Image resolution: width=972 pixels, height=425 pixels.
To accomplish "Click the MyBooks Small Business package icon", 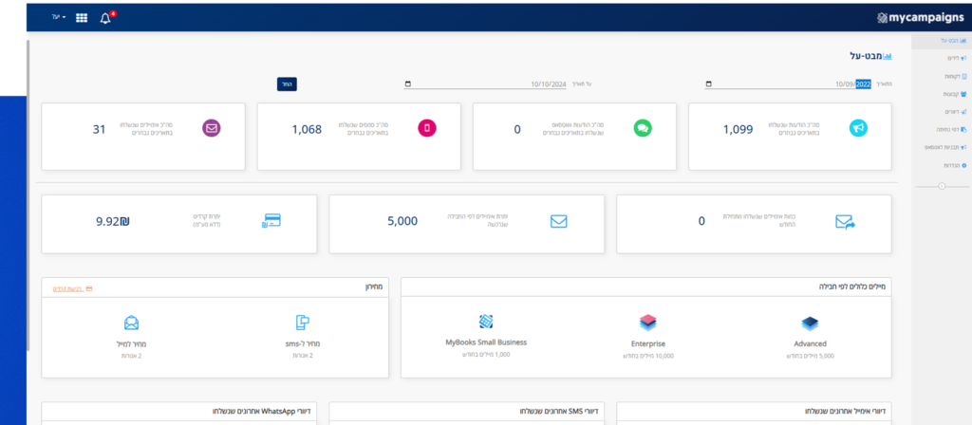I will [486, 321].
